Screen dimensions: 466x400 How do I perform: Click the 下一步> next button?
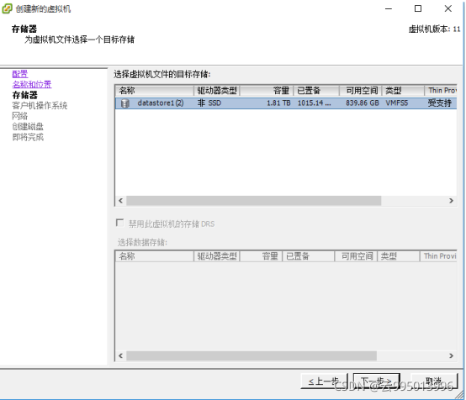[x=376, y=381]
